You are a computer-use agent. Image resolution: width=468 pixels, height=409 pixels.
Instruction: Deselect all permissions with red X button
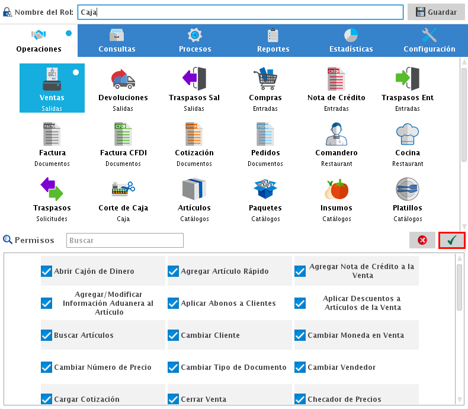point(422,240)
